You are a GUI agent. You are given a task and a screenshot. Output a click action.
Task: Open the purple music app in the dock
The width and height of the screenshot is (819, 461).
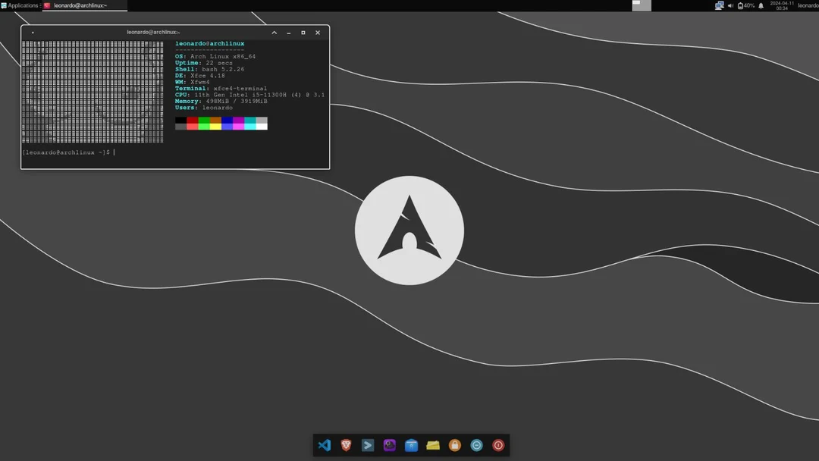[x=389, y=445]
